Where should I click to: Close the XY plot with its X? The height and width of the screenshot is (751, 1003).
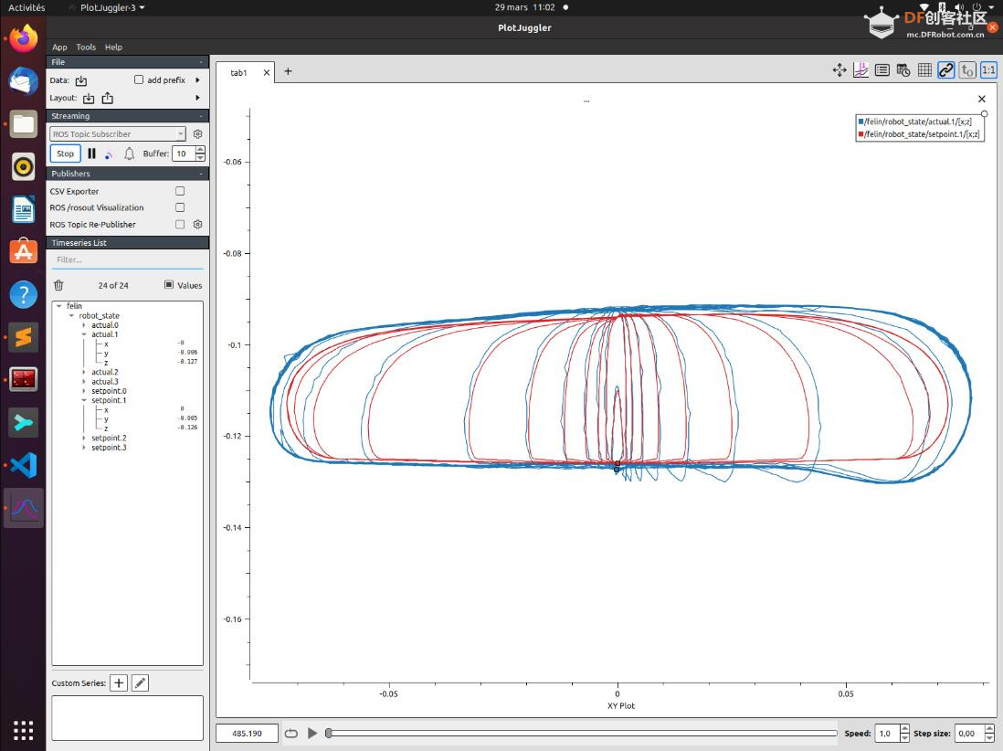(982, 100)
